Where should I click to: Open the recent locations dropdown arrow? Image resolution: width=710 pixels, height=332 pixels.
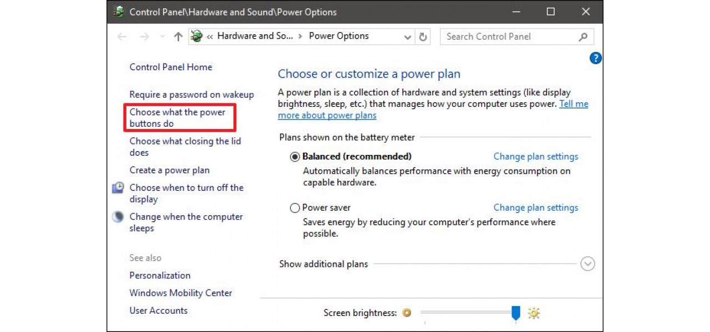(163, 37)
